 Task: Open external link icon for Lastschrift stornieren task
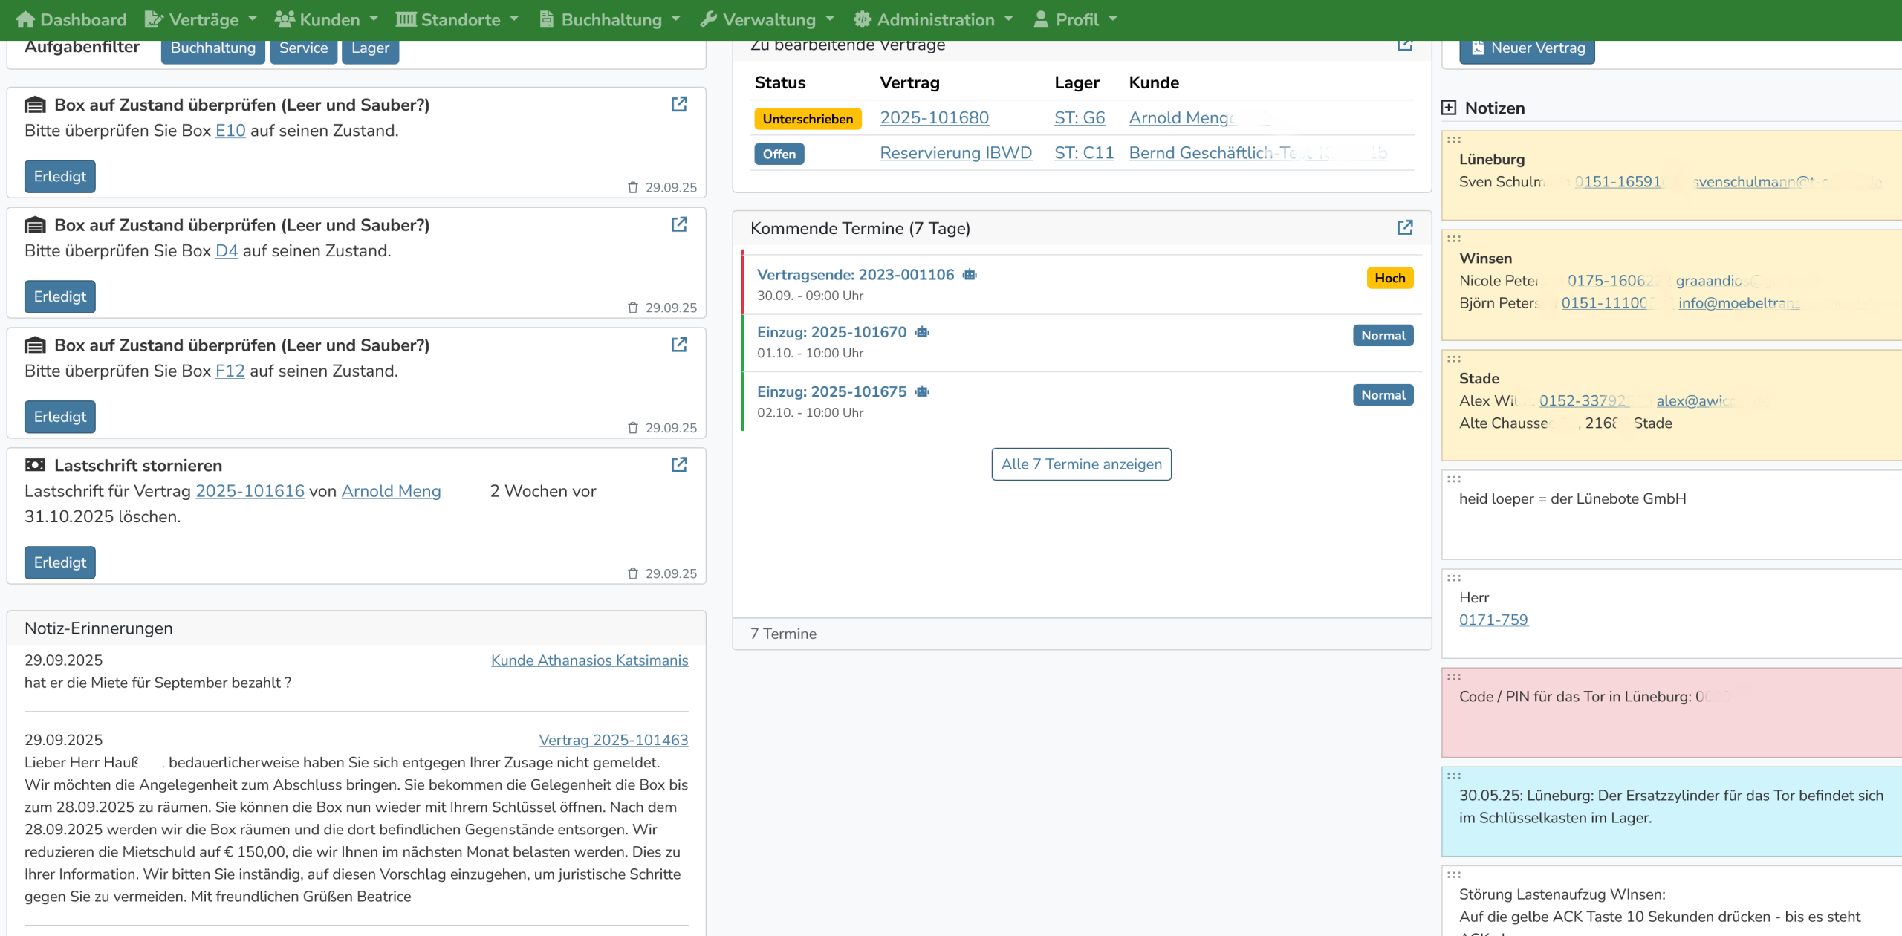click(x=679, y=465)
